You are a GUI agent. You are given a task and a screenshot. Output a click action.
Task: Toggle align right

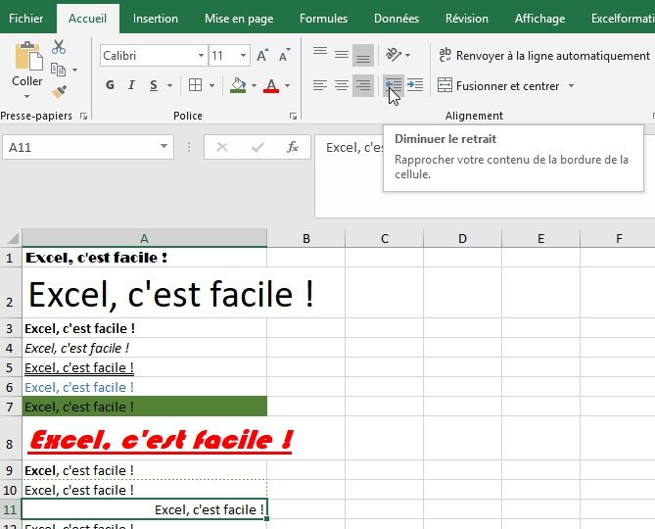click(363, 85)
